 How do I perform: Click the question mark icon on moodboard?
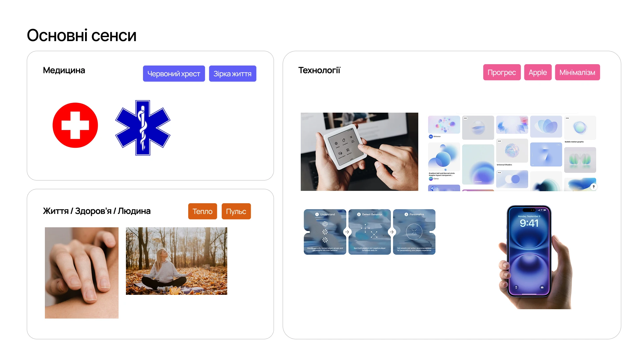pyautogui.click(x=593, y=187)
